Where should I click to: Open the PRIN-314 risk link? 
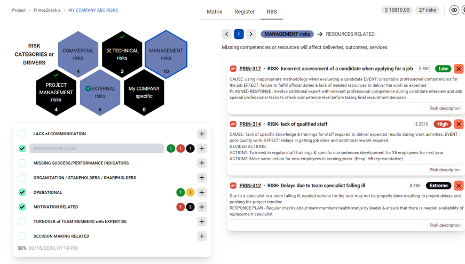250,124
